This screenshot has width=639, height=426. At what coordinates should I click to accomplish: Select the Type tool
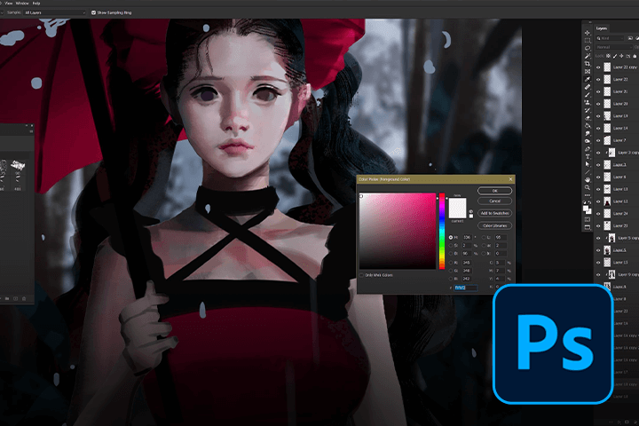588,156
